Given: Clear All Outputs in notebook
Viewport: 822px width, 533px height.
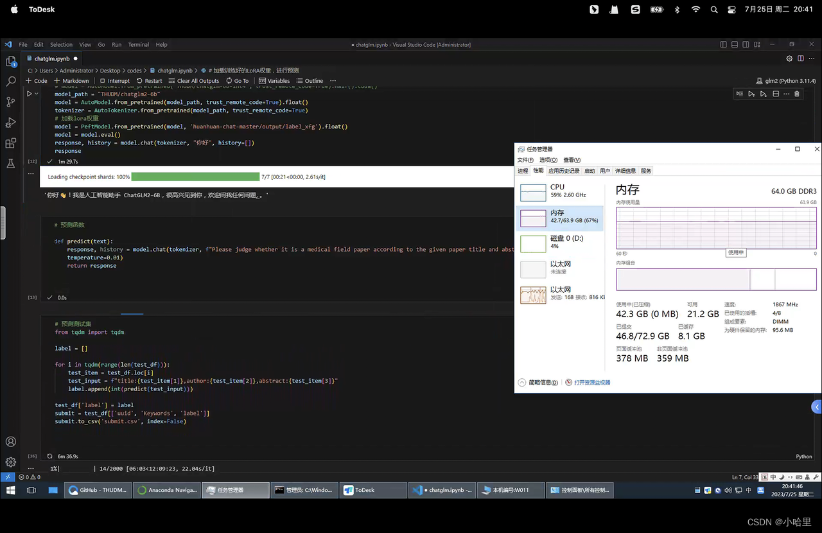Looking at the screenshot, I should [x=194, y=81].
